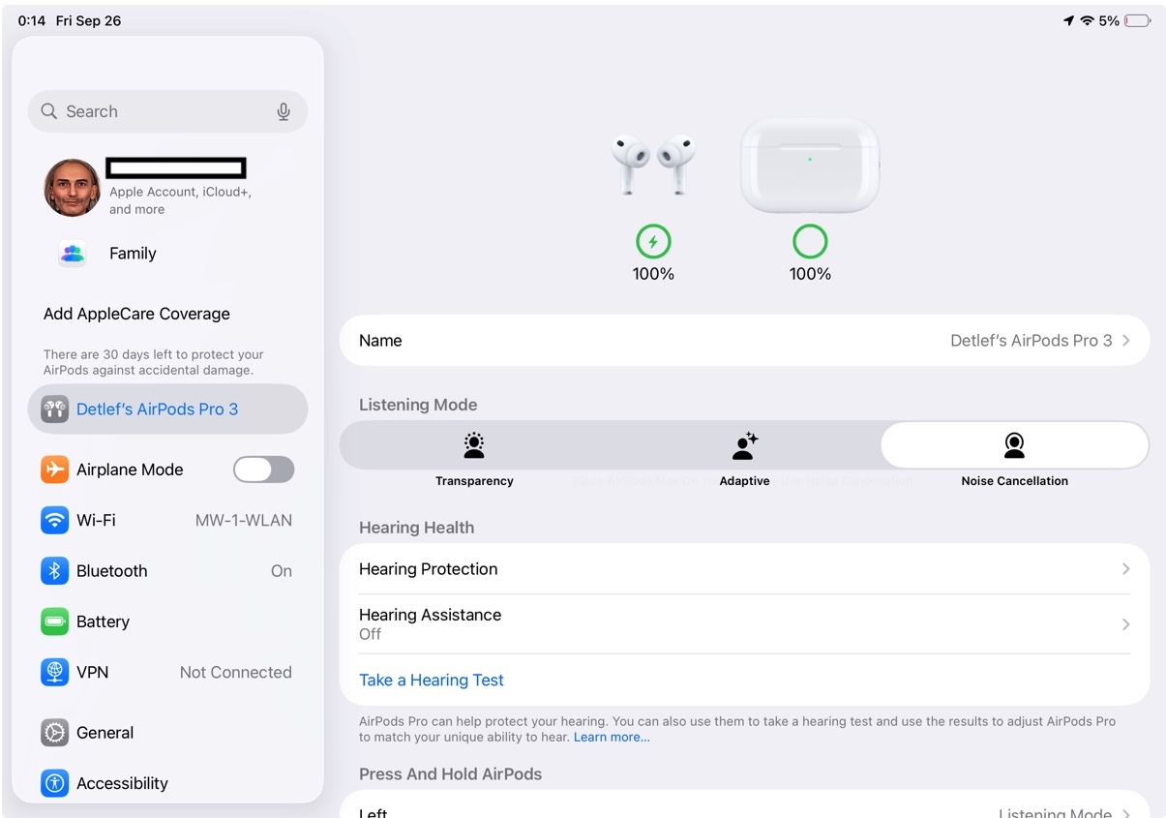Open General in the sidebar
This screenshot has width=1166, height=818.
coord(167,733)
